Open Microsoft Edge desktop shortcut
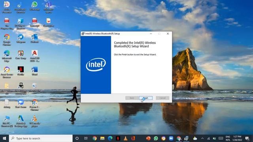Viewport: 253px width, 142px height. 7,56
